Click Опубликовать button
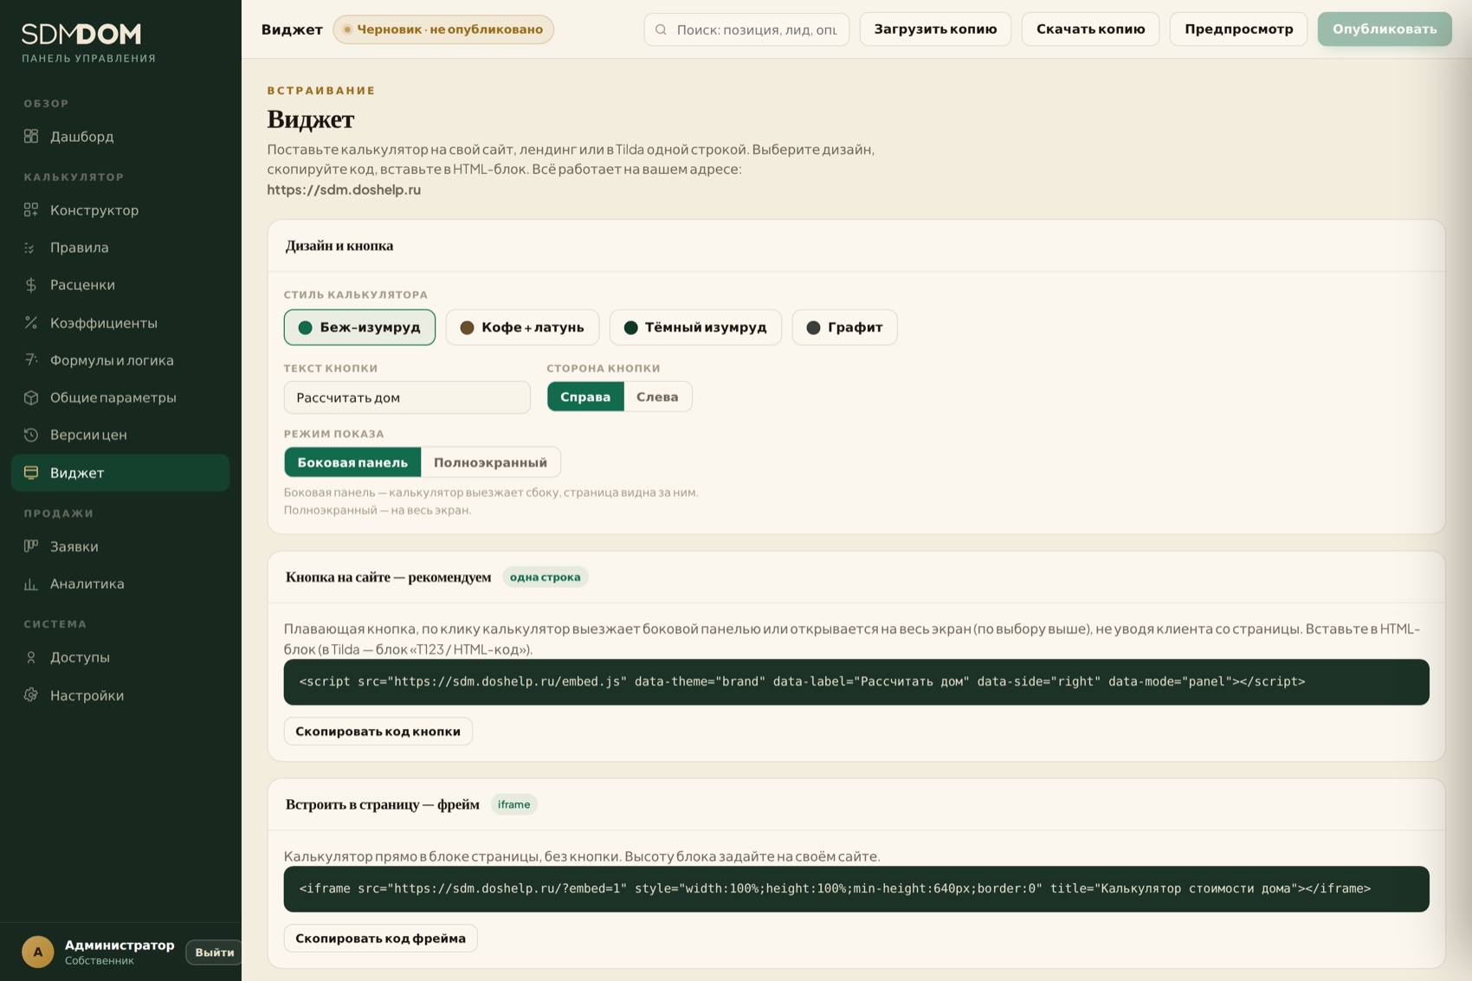 [1385, 29]
